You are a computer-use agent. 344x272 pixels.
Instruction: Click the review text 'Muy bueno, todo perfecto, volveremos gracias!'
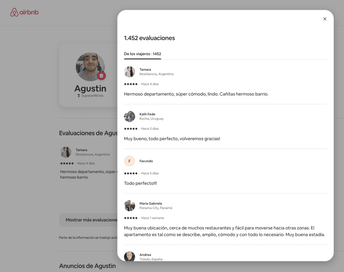tap(172, 139)
